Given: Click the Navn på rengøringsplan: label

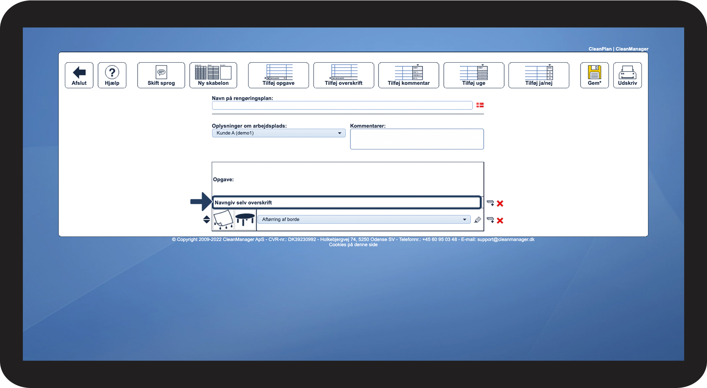Looking at the screenshot, I should [242, 98].
